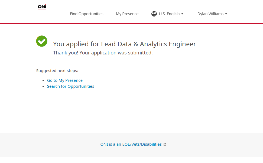This screenshot has height=163, width=263.
Task: Click the caret arrow beside Dylan Williams
Action: click(x=226, y=14)
